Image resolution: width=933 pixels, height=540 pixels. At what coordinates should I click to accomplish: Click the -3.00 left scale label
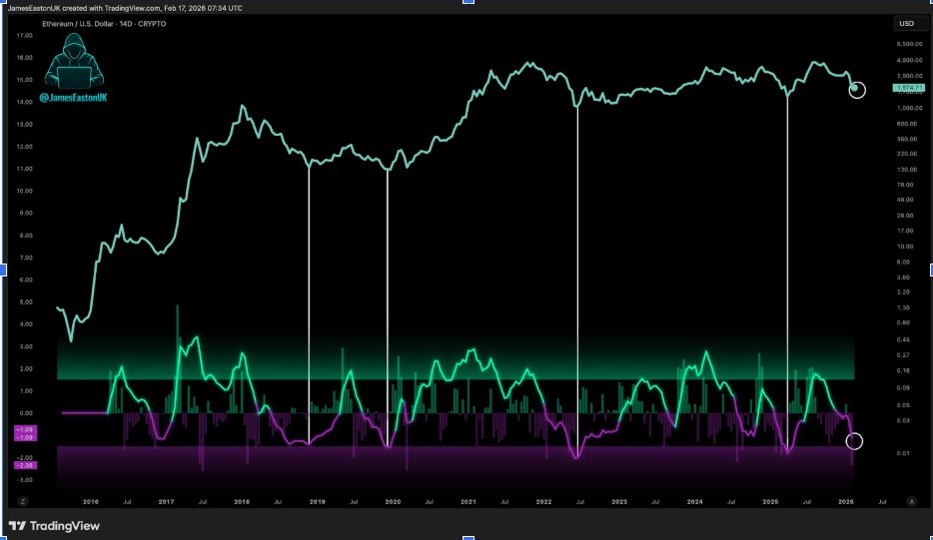pos(24,480)
